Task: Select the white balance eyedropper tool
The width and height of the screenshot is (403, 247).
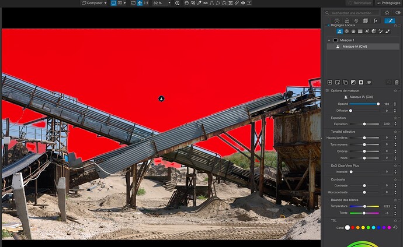Action: click(x=199, y=3)
